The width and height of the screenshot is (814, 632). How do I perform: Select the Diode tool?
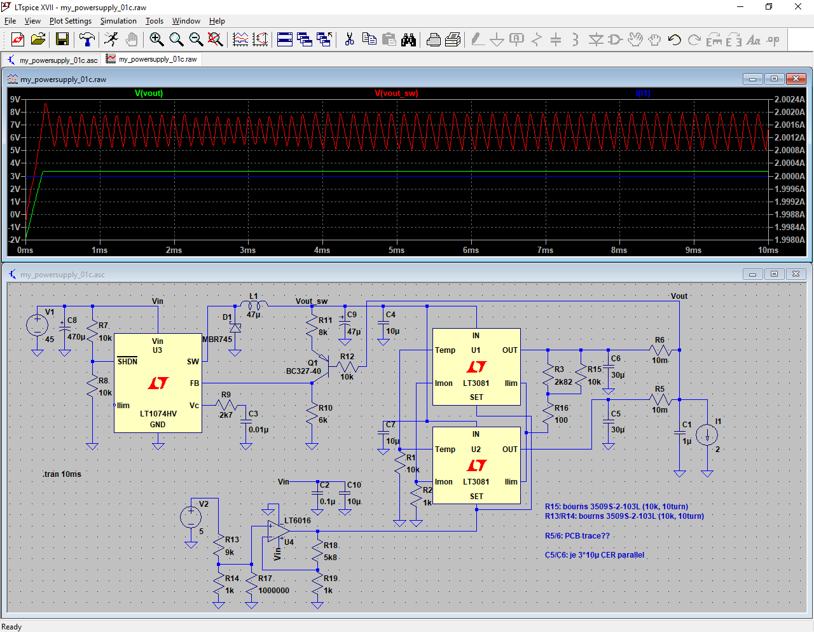596,39
